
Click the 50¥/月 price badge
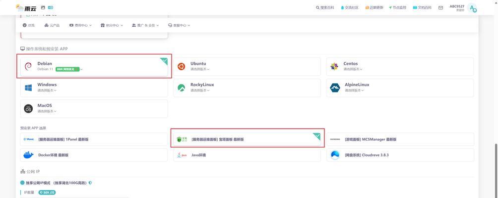pos(47,192)
